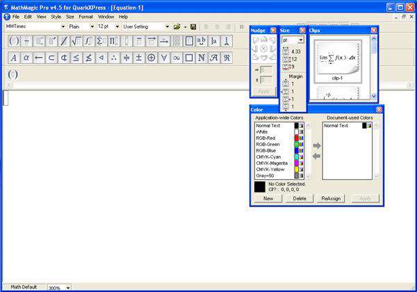Open the summation sigma template palette

click(x=101, y=41)
